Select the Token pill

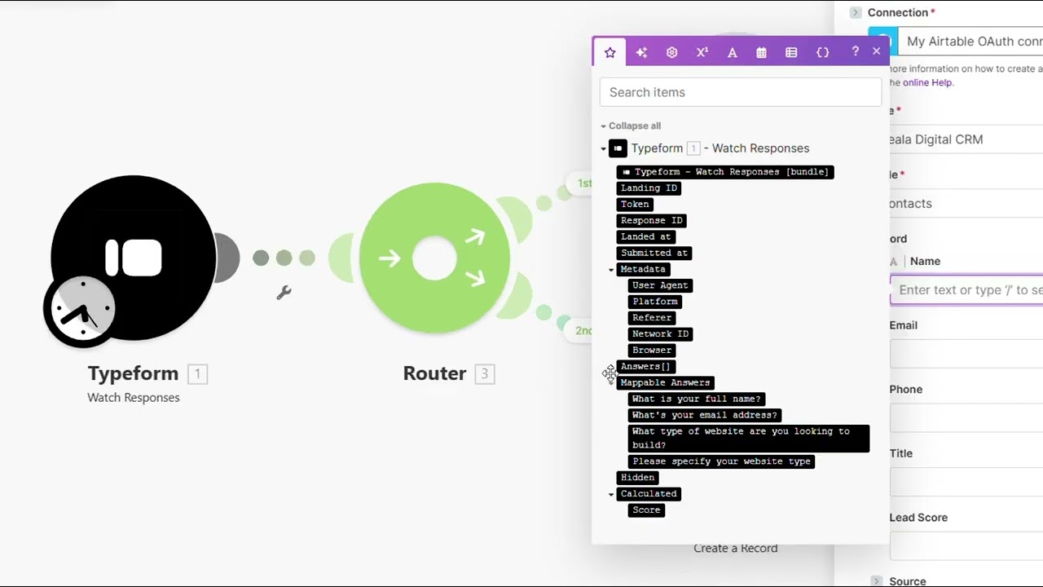[x=635, y=205]
